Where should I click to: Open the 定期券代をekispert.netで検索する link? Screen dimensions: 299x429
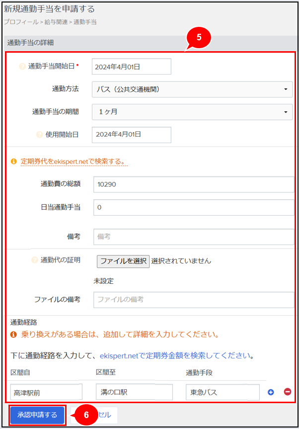pyautogui.click(x=74, y=162)
